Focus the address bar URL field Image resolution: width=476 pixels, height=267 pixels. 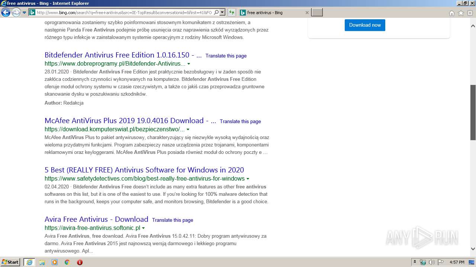[124, 13]
